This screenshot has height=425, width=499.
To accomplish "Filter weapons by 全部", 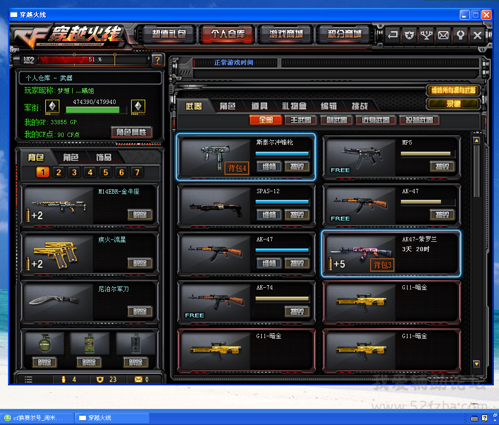I will pos(266,120).
